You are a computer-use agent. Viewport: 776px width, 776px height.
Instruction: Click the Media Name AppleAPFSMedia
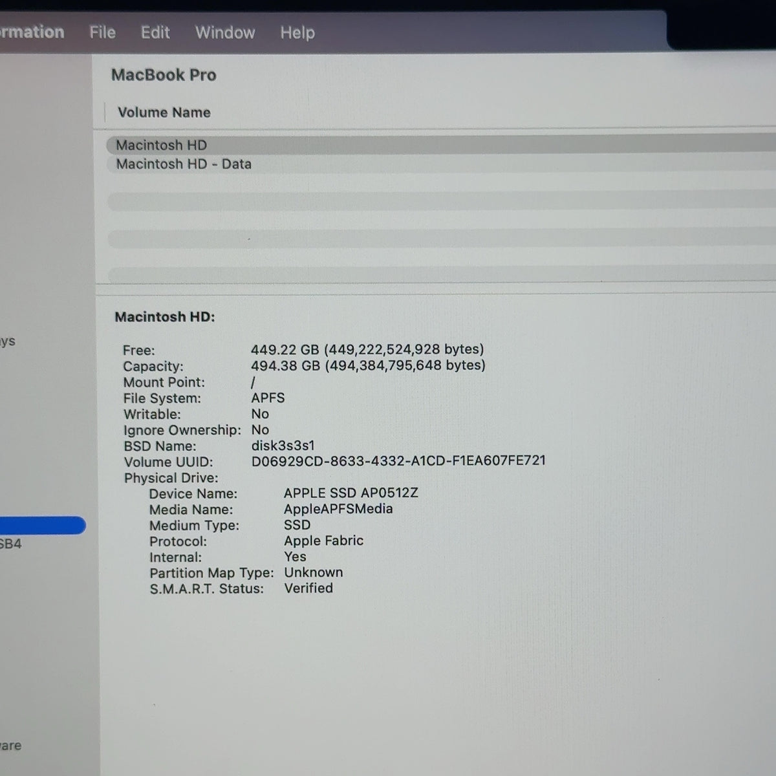(x=338, y=509)
